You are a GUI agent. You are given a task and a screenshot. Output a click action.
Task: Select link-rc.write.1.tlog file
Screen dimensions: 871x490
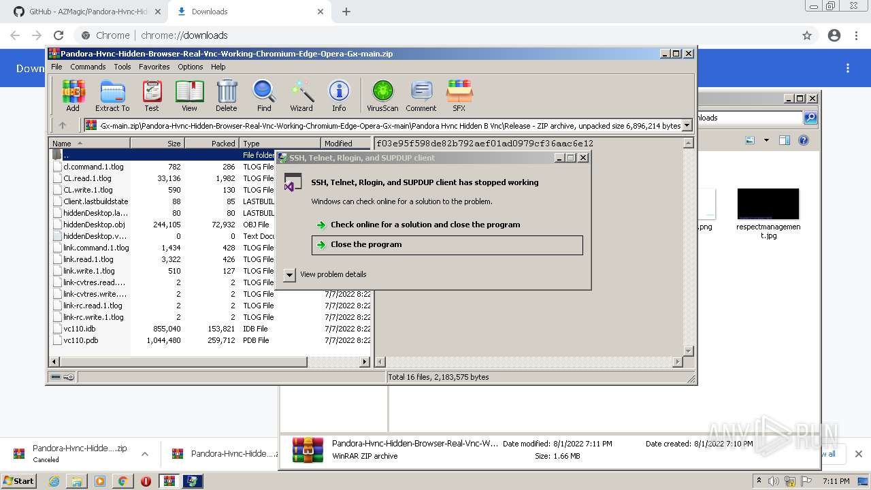point(93,317)
